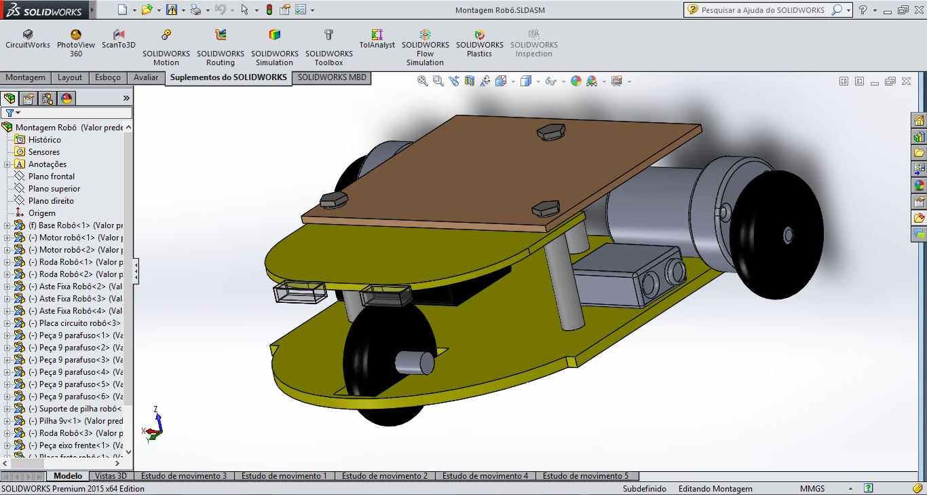Screen dimensions: 927x495
Task: Open the FeatureManager design tree tab
Action: click(10, 98)
